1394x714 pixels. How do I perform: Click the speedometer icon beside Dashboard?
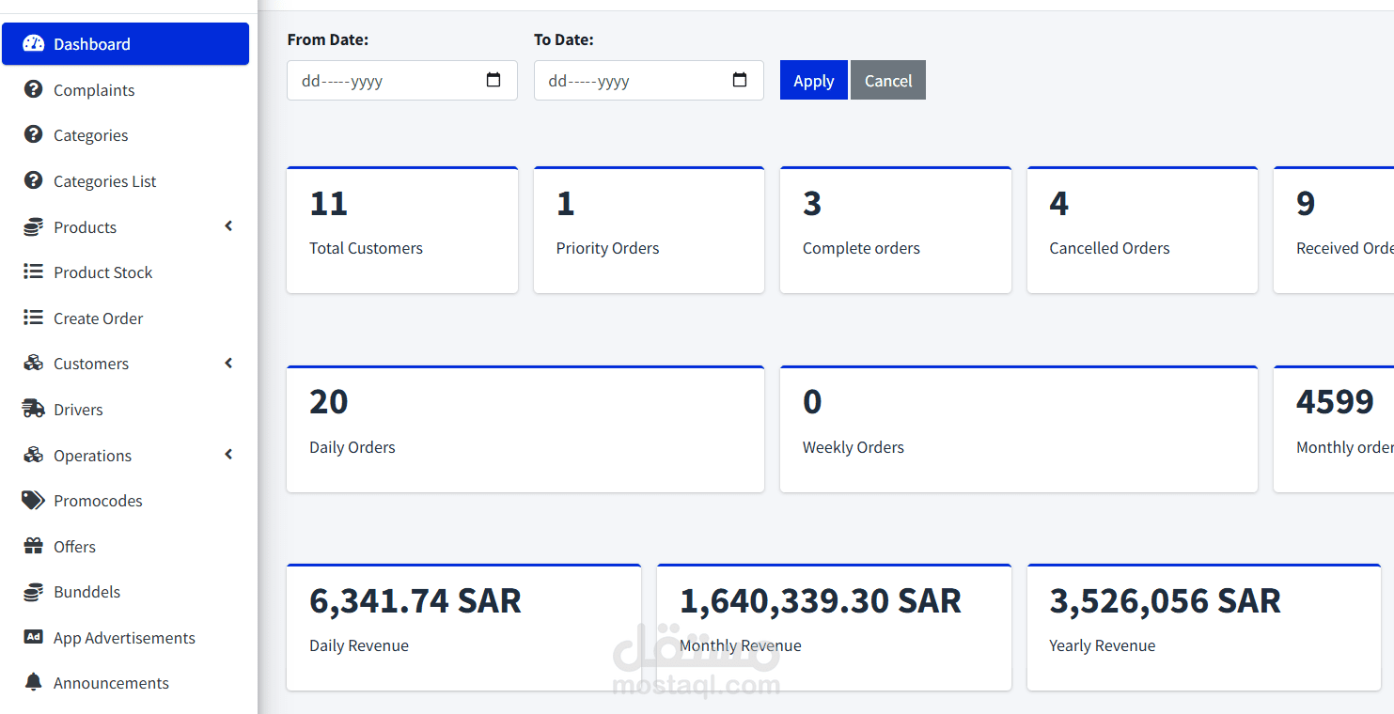pos(34,44)
